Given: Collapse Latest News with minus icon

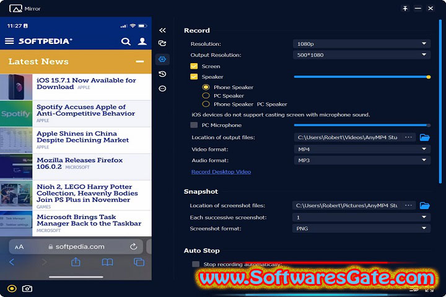Looking at the screenshot, I should (139, 61).
